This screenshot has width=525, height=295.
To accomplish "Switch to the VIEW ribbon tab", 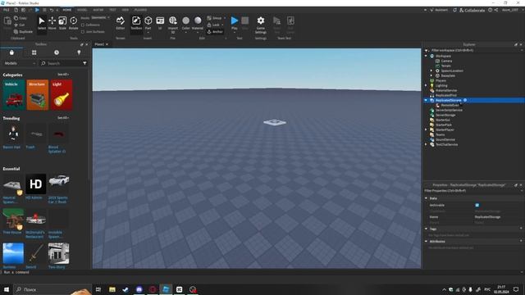I will pos(126,10).
